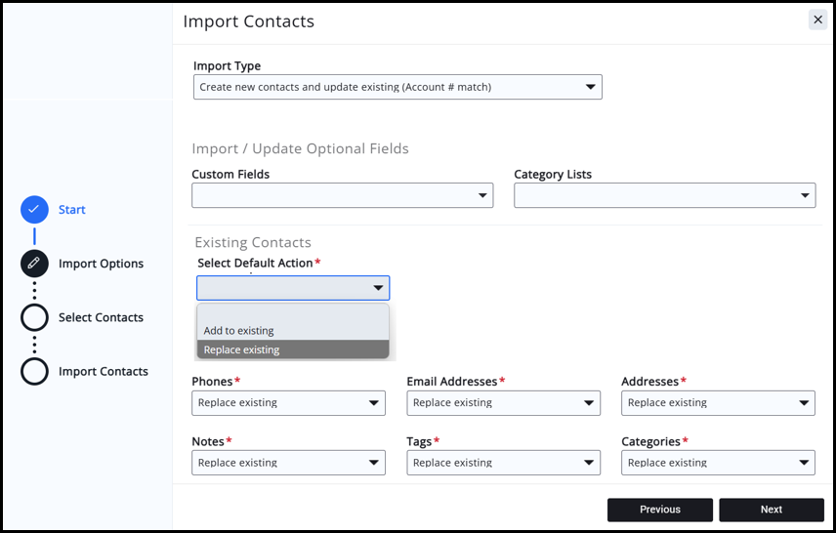Collapse the Select Default Action dropdown
836x533 pixels.
(x=293, y=288)
